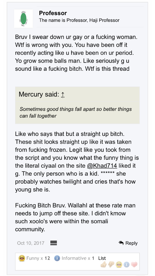Screen dimensions: 155x276
Task: Click the Reply button
Action: (128, 243)
